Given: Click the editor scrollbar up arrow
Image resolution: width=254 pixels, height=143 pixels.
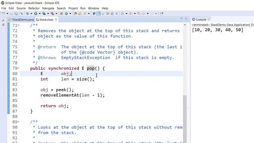Looking at the screenshot, I should 185,25.
